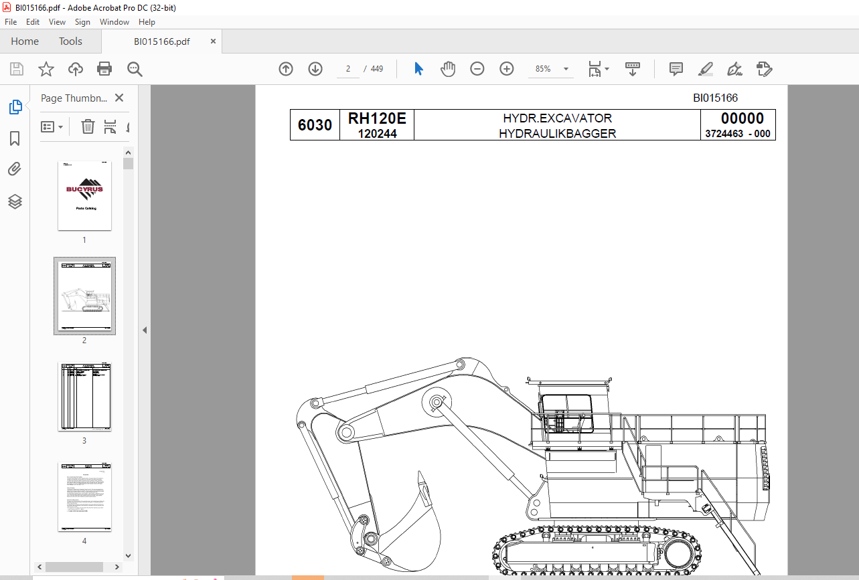Toggle the Bookmarks panel in sidebar
The height and width of the screenshot is (580, 859).
coord(15,138)
